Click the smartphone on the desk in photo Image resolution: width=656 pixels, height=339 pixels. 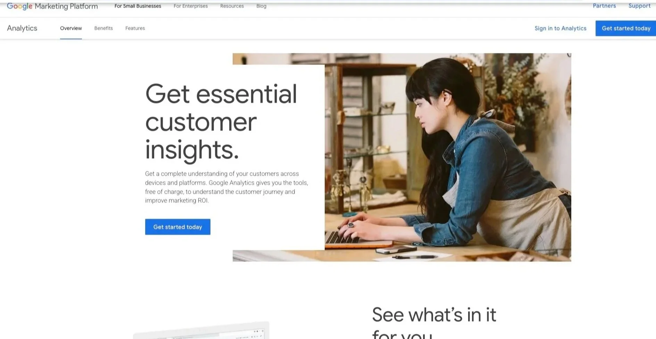(x=396, y=249)
